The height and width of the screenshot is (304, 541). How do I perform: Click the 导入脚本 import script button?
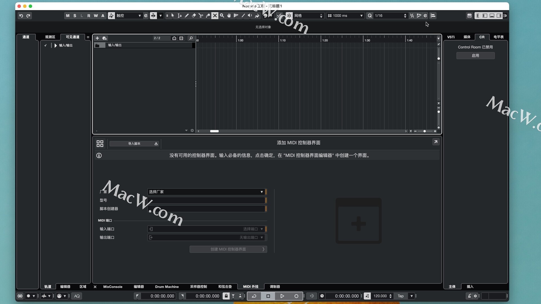click(134, 144)
